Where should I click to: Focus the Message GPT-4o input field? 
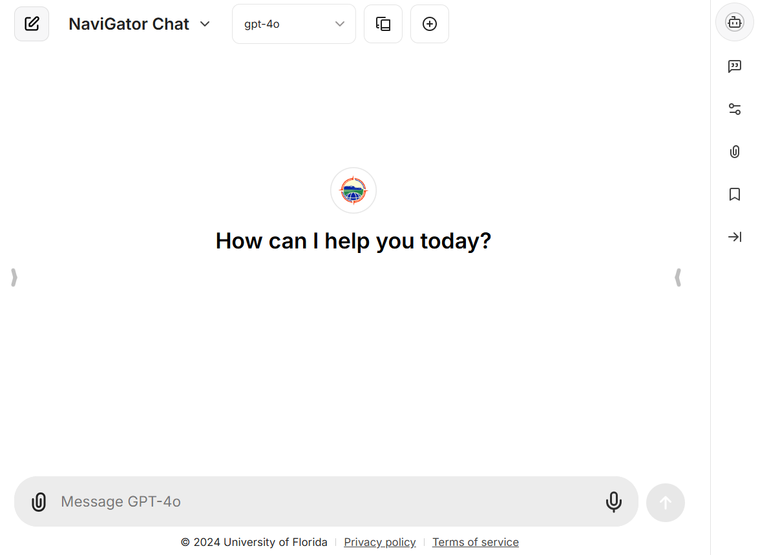click(326, 501)
